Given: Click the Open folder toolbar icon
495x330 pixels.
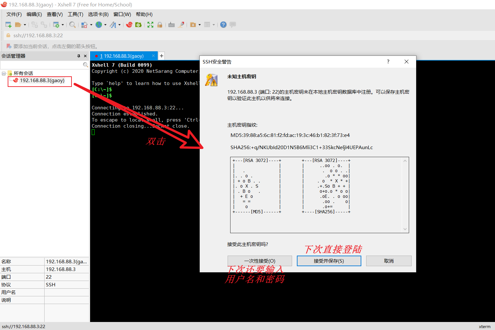Looking at the screenshot, I should [x=18, y=25].
